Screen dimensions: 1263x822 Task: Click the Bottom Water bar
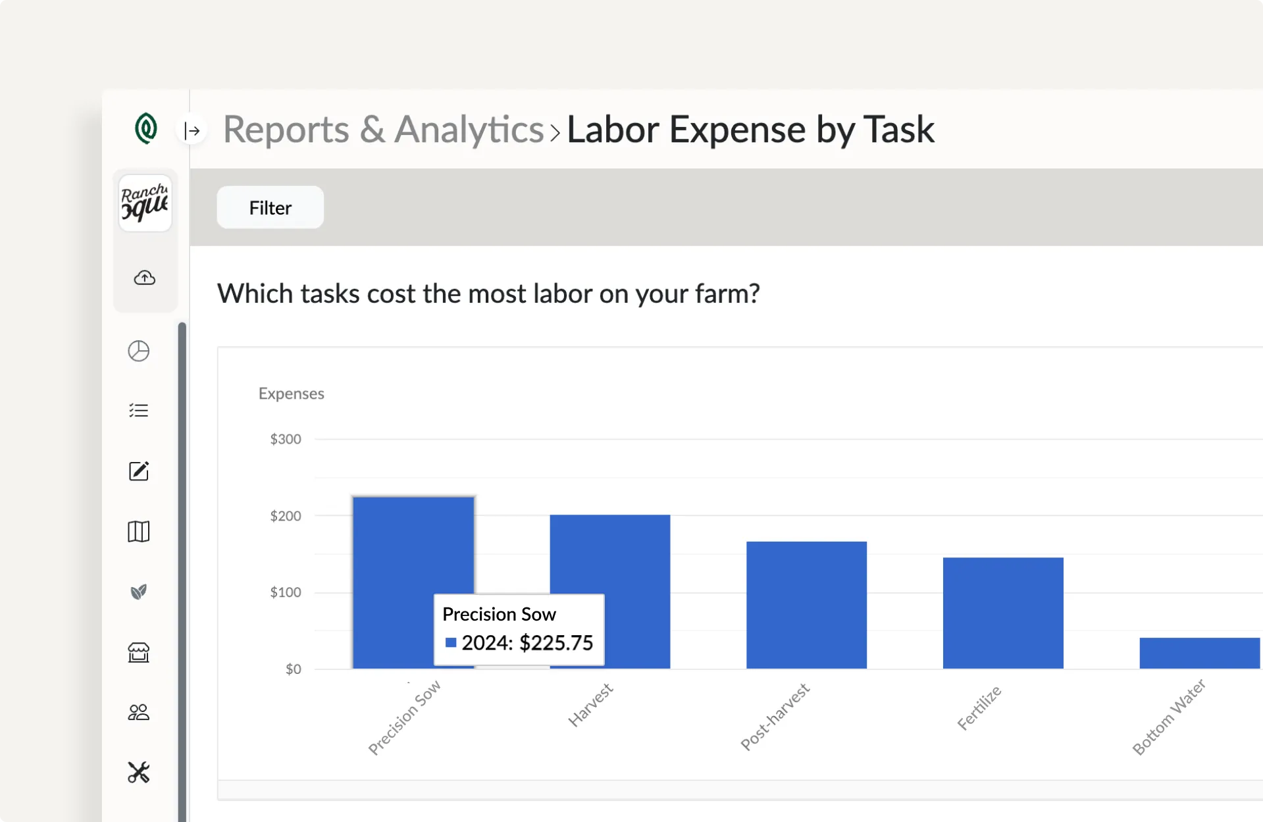coord(1199,653)
